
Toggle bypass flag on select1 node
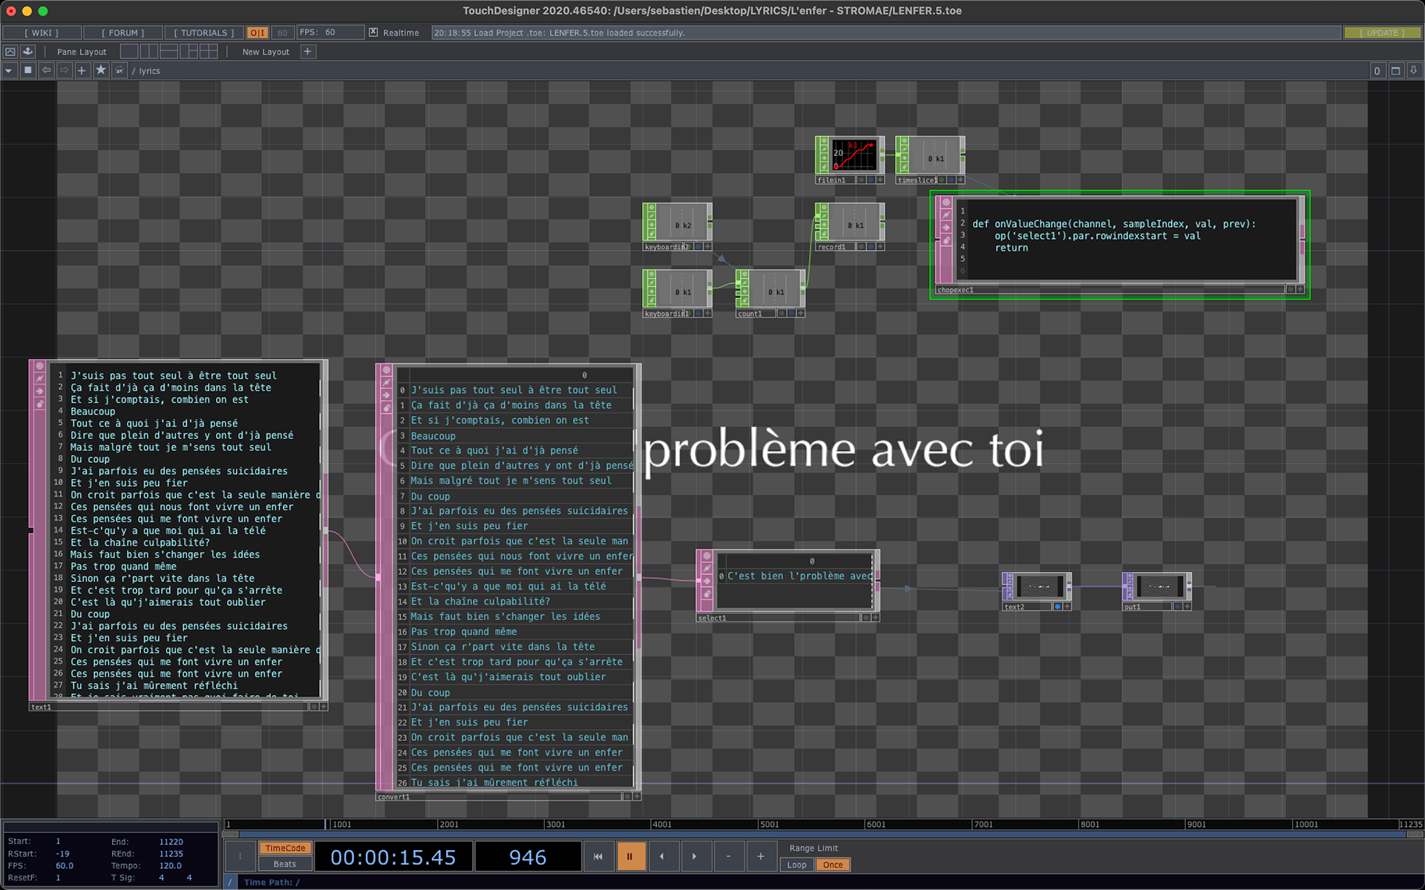tap(707, 581)
